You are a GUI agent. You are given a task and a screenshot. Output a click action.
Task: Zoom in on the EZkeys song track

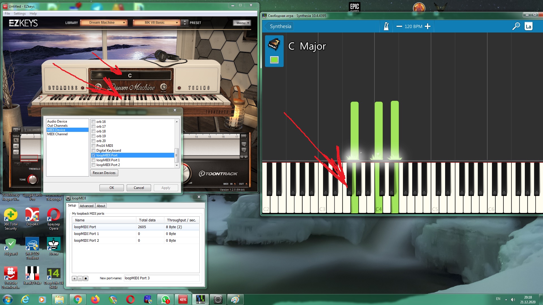[244, 144]
